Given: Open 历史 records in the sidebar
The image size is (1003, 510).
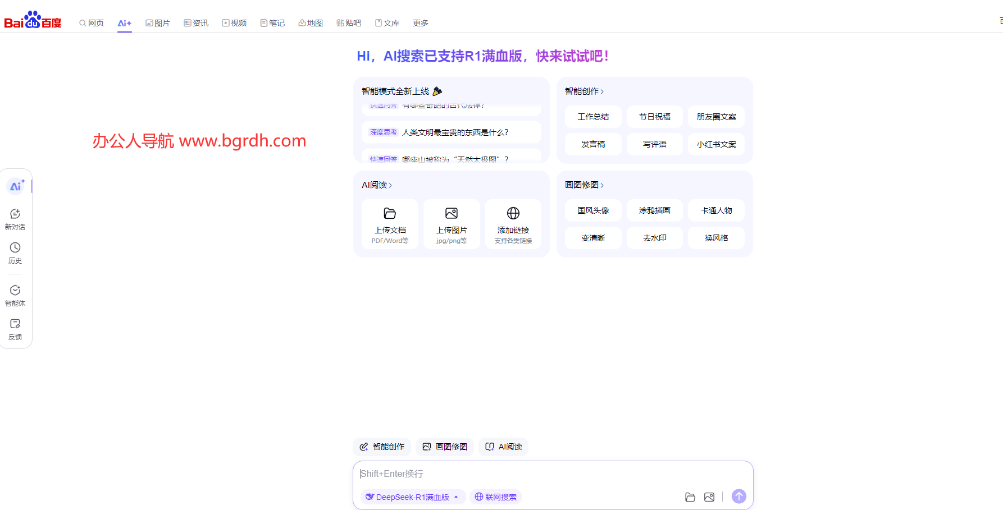Looking at the screenshot, I should tap(15, 252).
